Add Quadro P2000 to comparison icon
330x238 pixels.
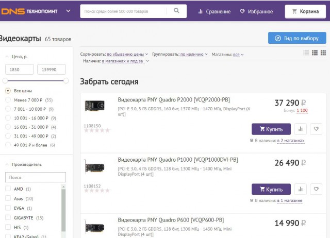click(300, 129)
